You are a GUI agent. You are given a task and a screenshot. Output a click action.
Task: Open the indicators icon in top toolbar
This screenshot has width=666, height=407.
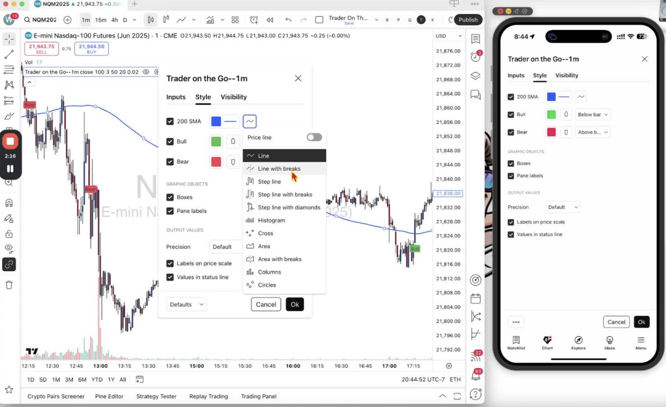210,20
